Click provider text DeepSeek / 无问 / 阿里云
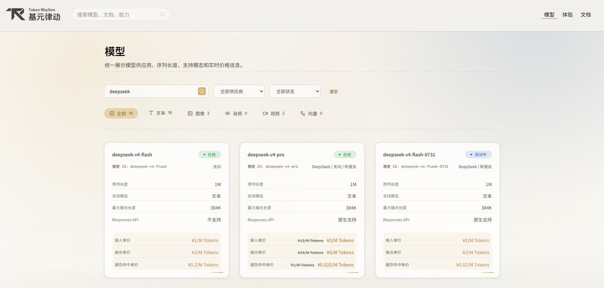Screen dimensions: 604x288 (x=334, y=167)
